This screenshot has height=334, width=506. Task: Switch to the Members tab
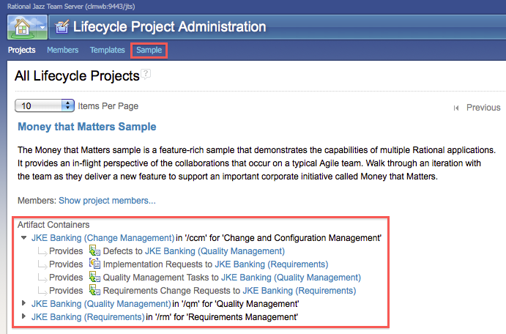(63, 51)
